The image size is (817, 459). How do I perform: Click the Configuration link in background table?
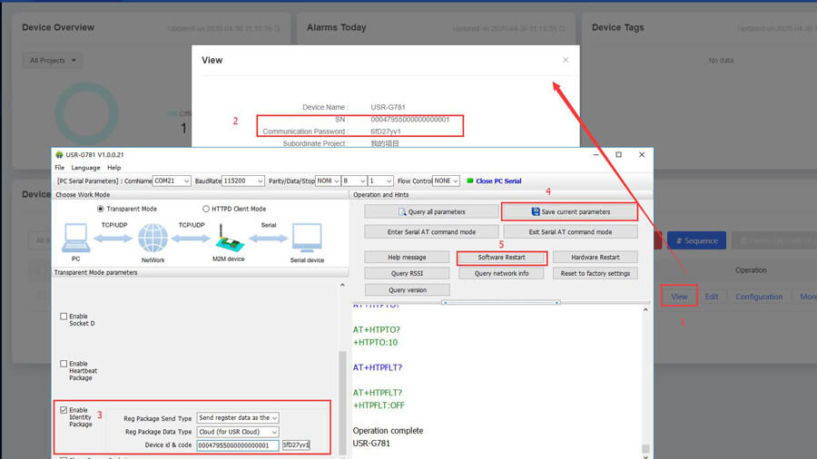click(x=759, y=297)
